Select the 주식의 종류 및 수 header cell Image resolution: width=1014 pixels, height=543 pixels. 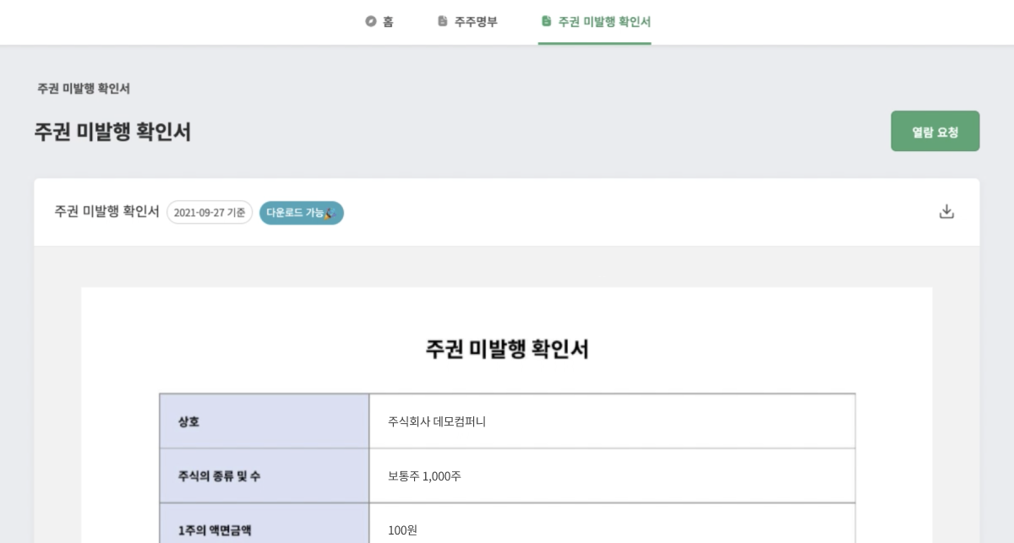click(264, 475)
